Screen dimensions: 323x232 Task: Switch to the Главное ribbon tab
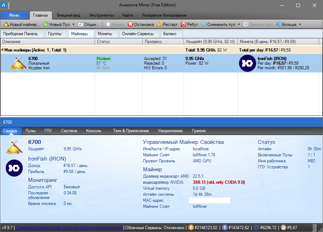pos(41,15)
